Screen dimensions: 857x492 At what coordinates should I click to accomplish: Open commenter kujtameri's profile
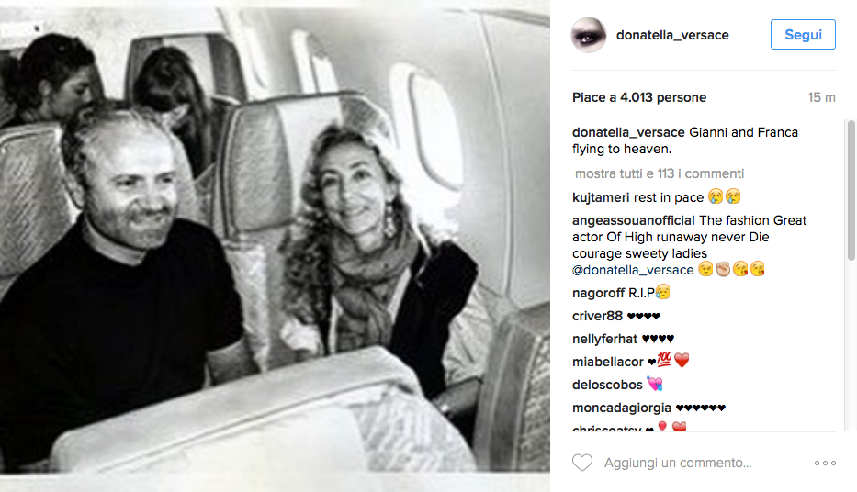click(x=601, y=197)
